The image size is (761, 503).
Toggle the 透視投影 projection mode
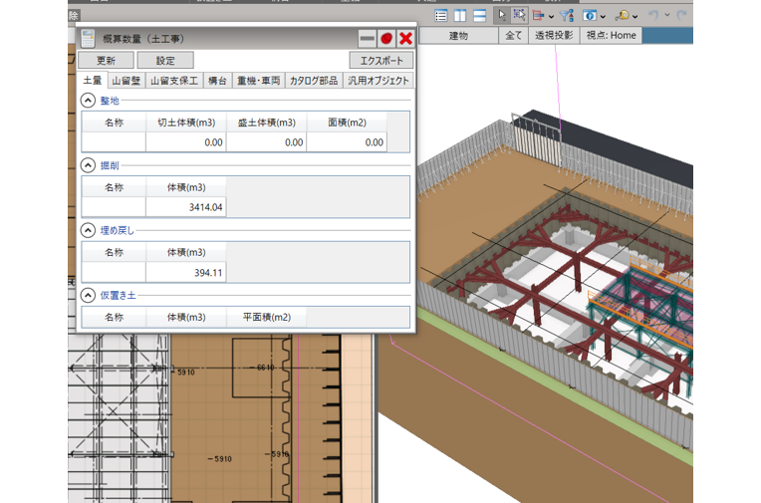point(553,35)
